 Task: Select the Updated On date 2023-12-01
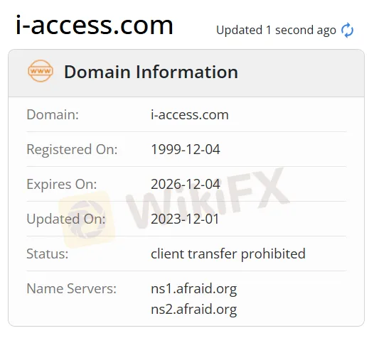(x=185, y=219)
